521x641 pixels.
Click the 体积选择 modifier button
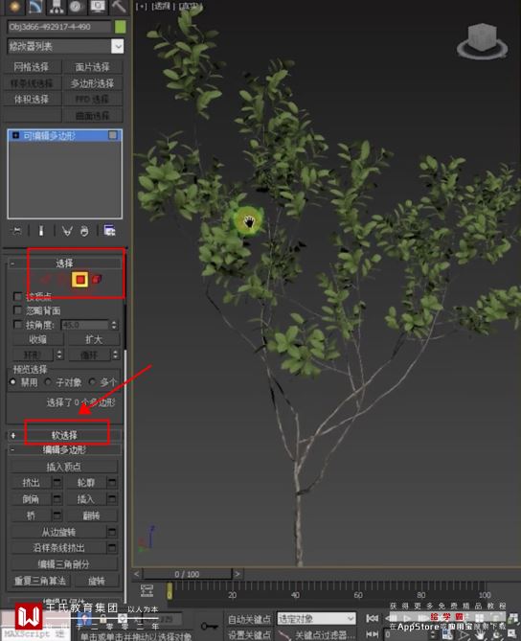pyautogui.click(x=32, y=99)
